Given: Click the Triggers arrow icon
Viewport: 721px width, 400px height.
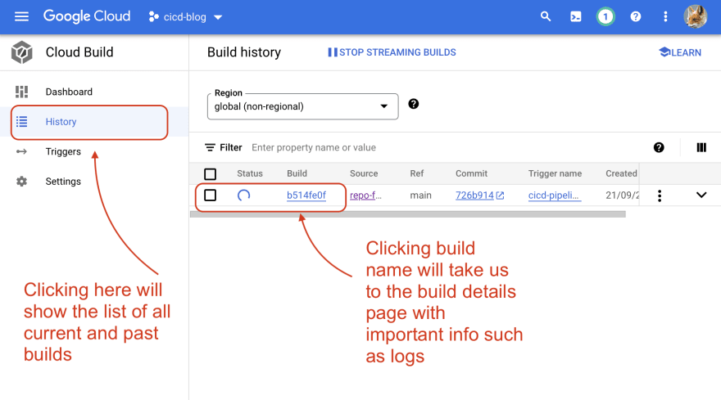Looking at the screenshot, I should 21,151.
